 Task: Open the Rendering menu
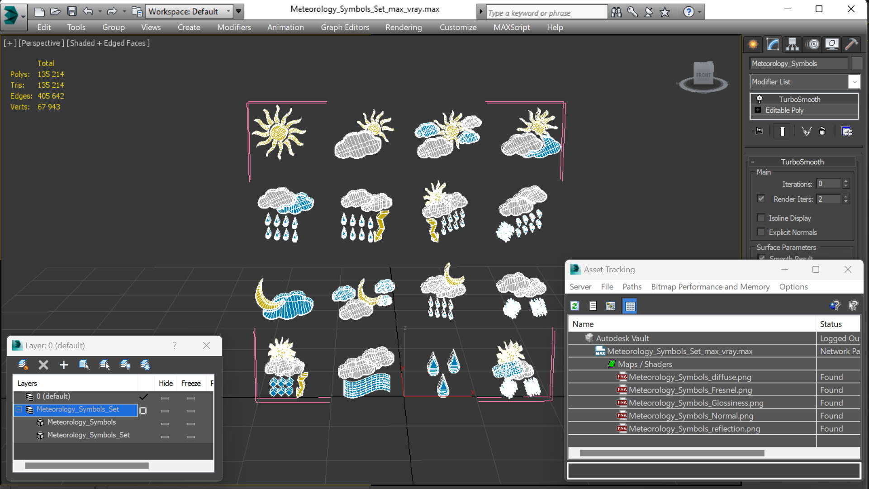click(404, 27)
